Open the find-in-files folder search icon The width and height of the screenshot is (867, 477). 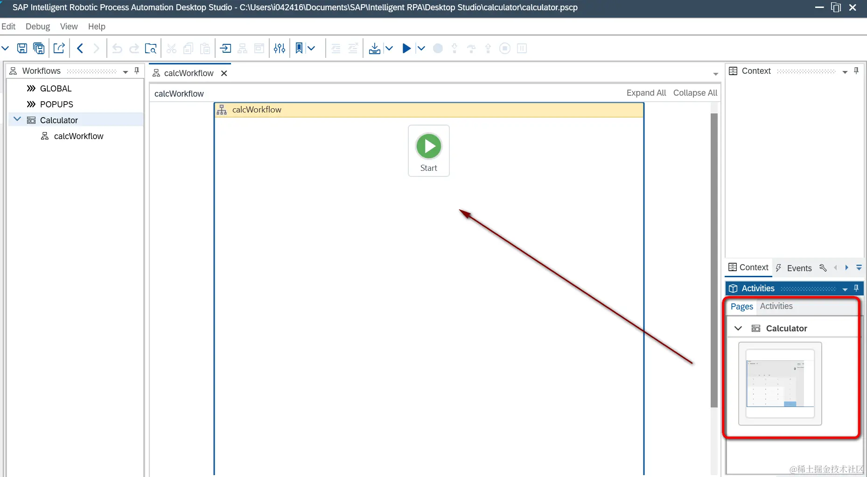click(x=151, y=49)
